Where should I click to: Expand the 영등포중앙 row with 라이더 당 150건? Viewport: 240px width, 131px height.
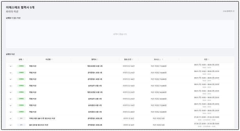tap(11, 66)
